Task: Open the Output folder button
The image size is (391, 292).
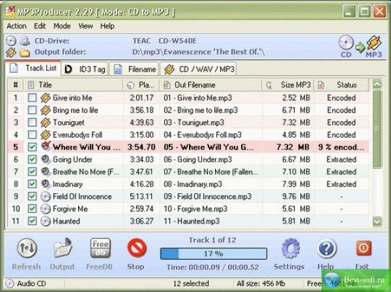Action: click(63, 248)
